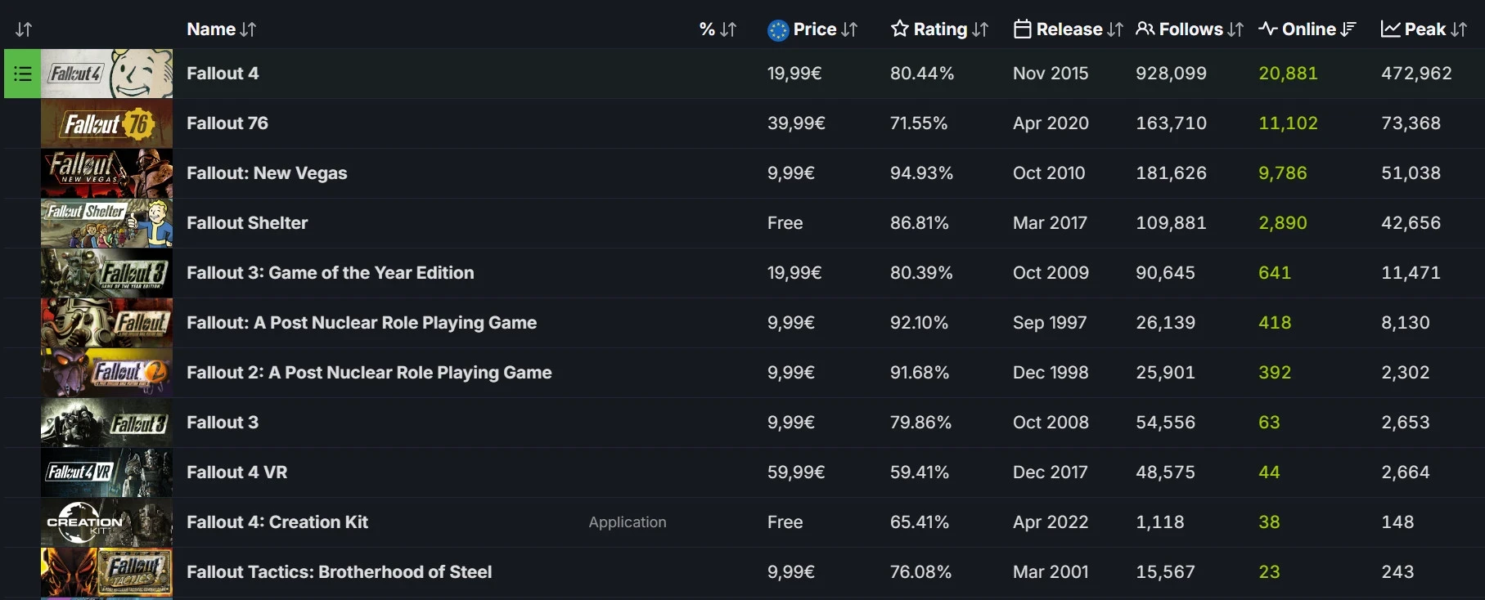Click the Fallout 4 VR cover thumbnail
This screenshot has width=1485, height=600.
(x=106, y=472)
